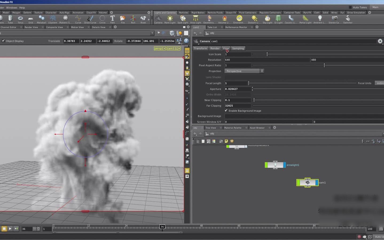Screen dimensions: 384x240
Task: Click the Focal Length slider handle
Action: [x=249, y=83]
